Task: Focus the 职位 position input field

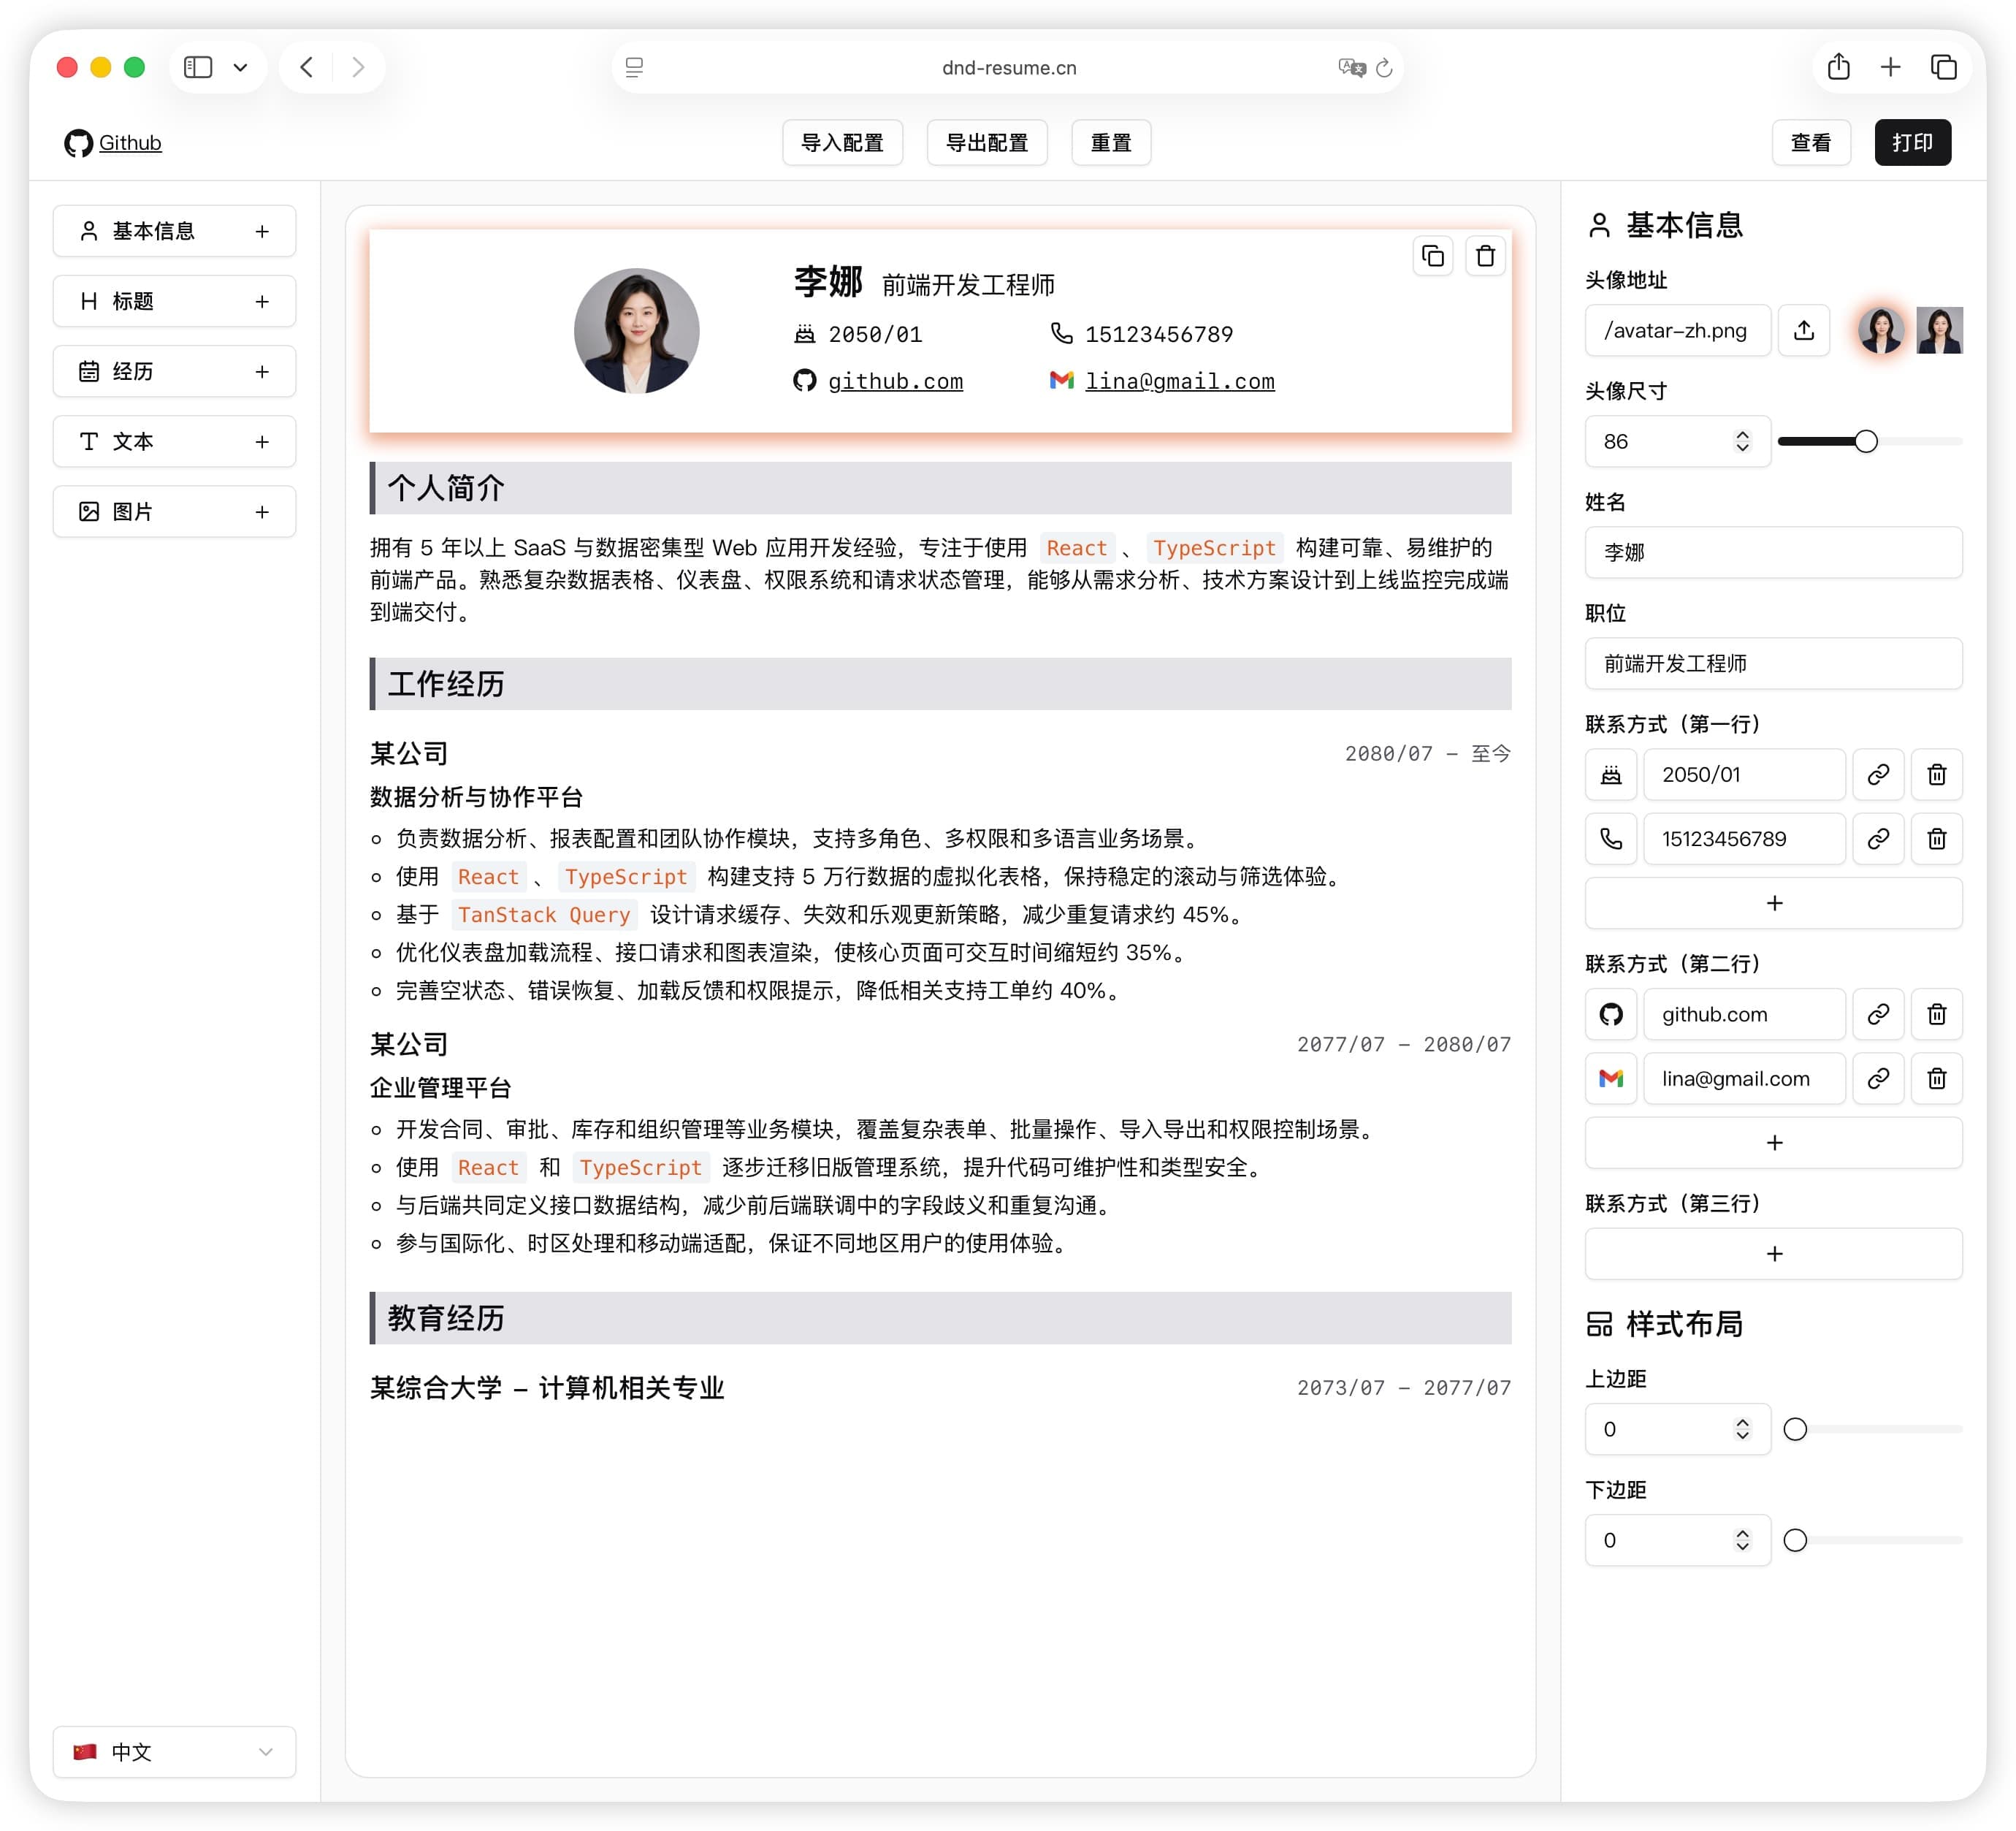Action: pyautogui.click(x=1774, y=663)
